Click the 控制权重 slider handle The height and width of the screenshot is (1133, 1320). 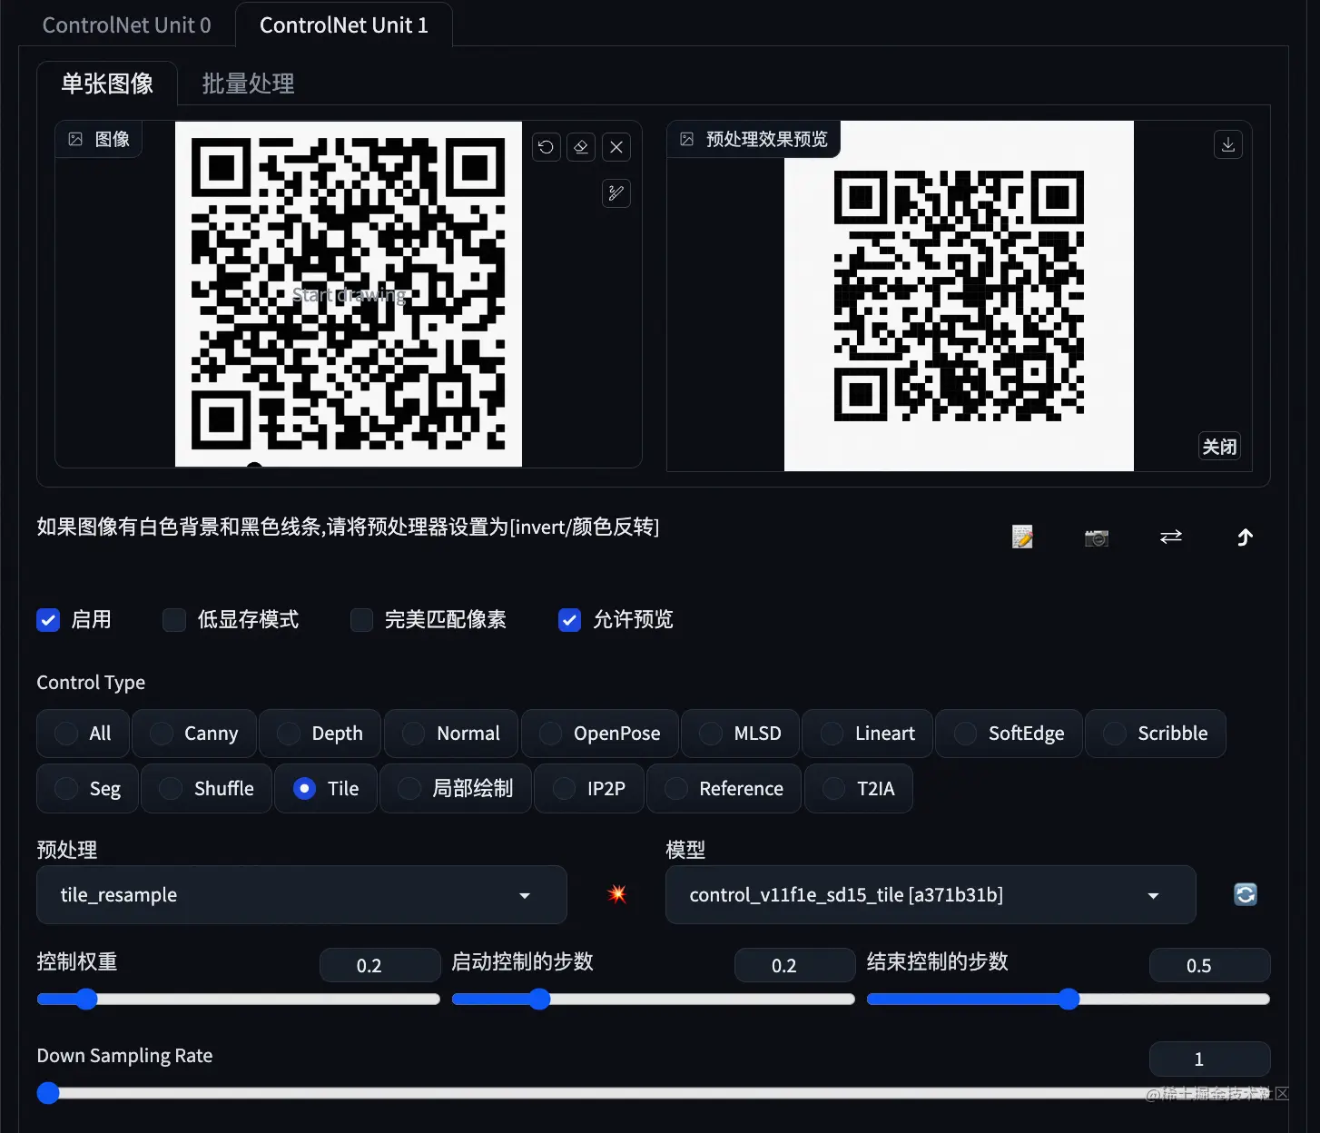pos(86,1000)
